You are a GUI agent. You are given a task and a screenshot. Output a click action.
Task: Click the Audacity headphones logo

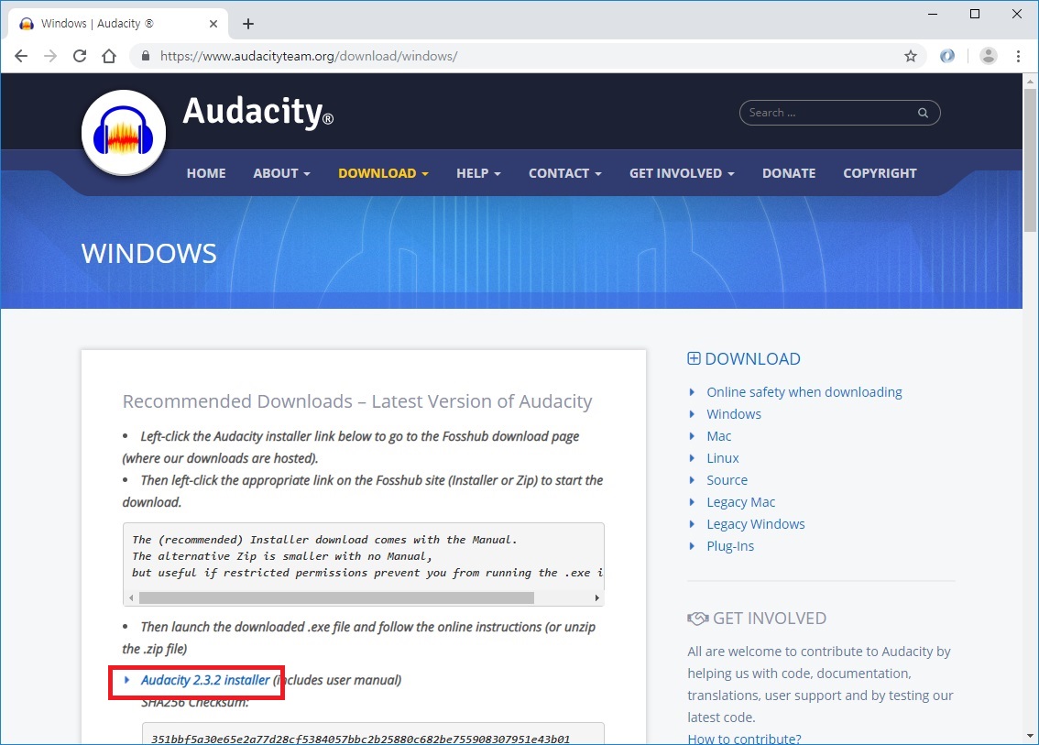124,132
